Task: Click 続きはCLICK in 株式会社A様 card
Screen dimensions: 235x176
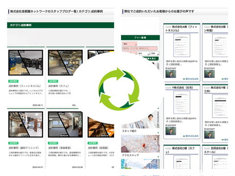Action: [192, 79]
